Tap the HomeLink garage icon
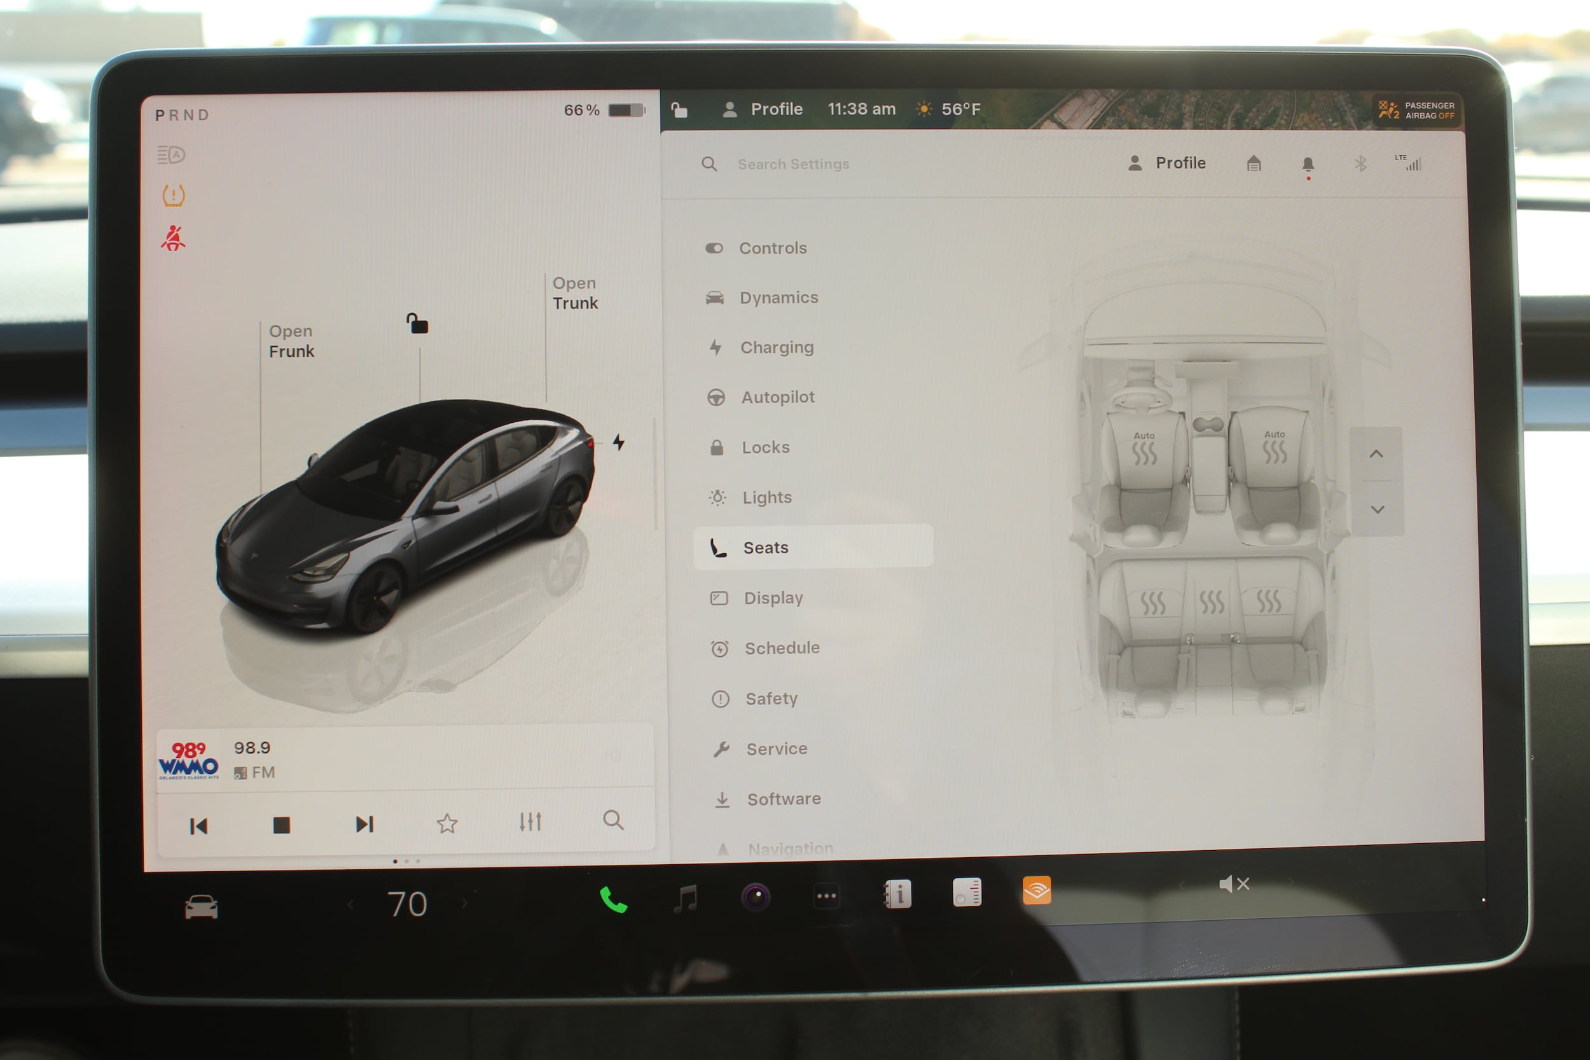Image resolution: width=1590 pixels, height=1060 pixels. 1254,163
